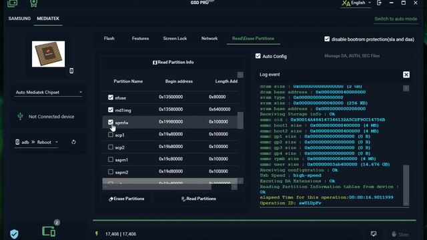Click the green progress bar
Viewport: 427px width, 240px height.
click(x=254, y=220)
